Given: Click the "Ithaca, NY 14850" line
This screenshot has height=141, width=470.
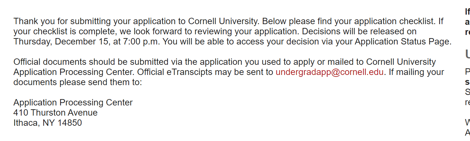Looking at the screenshot, I should point(47,123).
